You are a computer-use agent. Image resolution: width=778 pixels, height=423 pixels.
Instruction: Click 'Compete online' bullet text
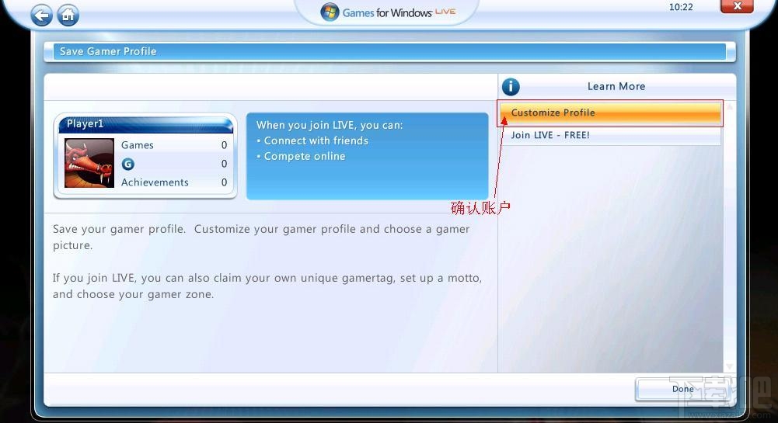tap(305, 157)
